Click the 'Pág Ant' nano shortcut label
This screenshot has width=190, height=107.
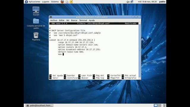100,75
